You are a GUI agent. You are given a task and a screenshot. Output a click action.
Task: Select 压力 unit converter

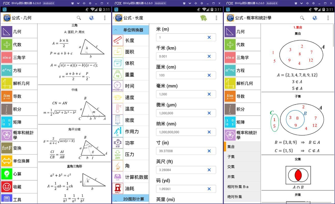pos(130,154)
